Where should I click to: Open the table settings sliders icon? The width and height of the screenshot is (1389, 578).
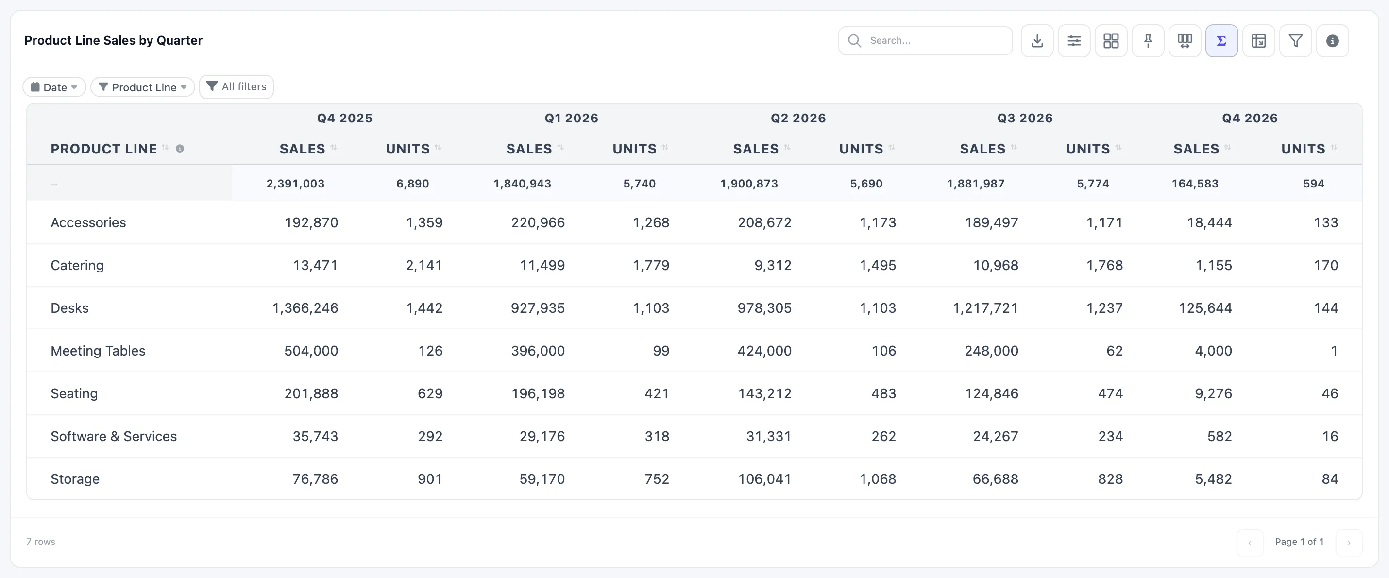[1074, 40]
